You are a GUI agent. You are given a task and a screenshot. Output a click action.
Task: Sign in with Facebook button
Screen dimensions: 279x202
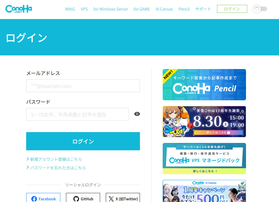point(43,199)
